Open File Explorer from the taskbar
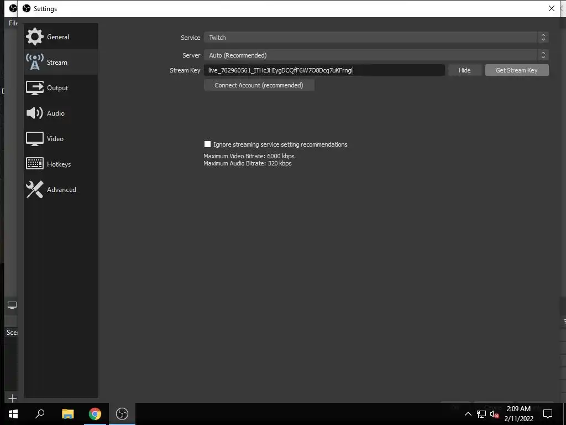 pyautogui.click(x=67, y=414)
